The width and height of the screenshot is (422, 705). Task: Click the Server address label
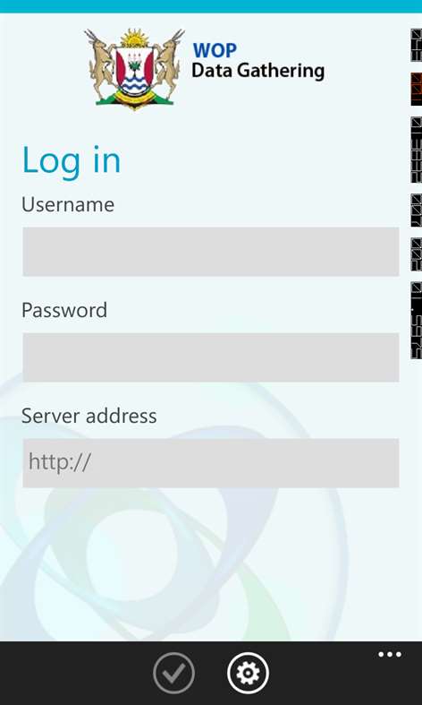pos(89,416)
